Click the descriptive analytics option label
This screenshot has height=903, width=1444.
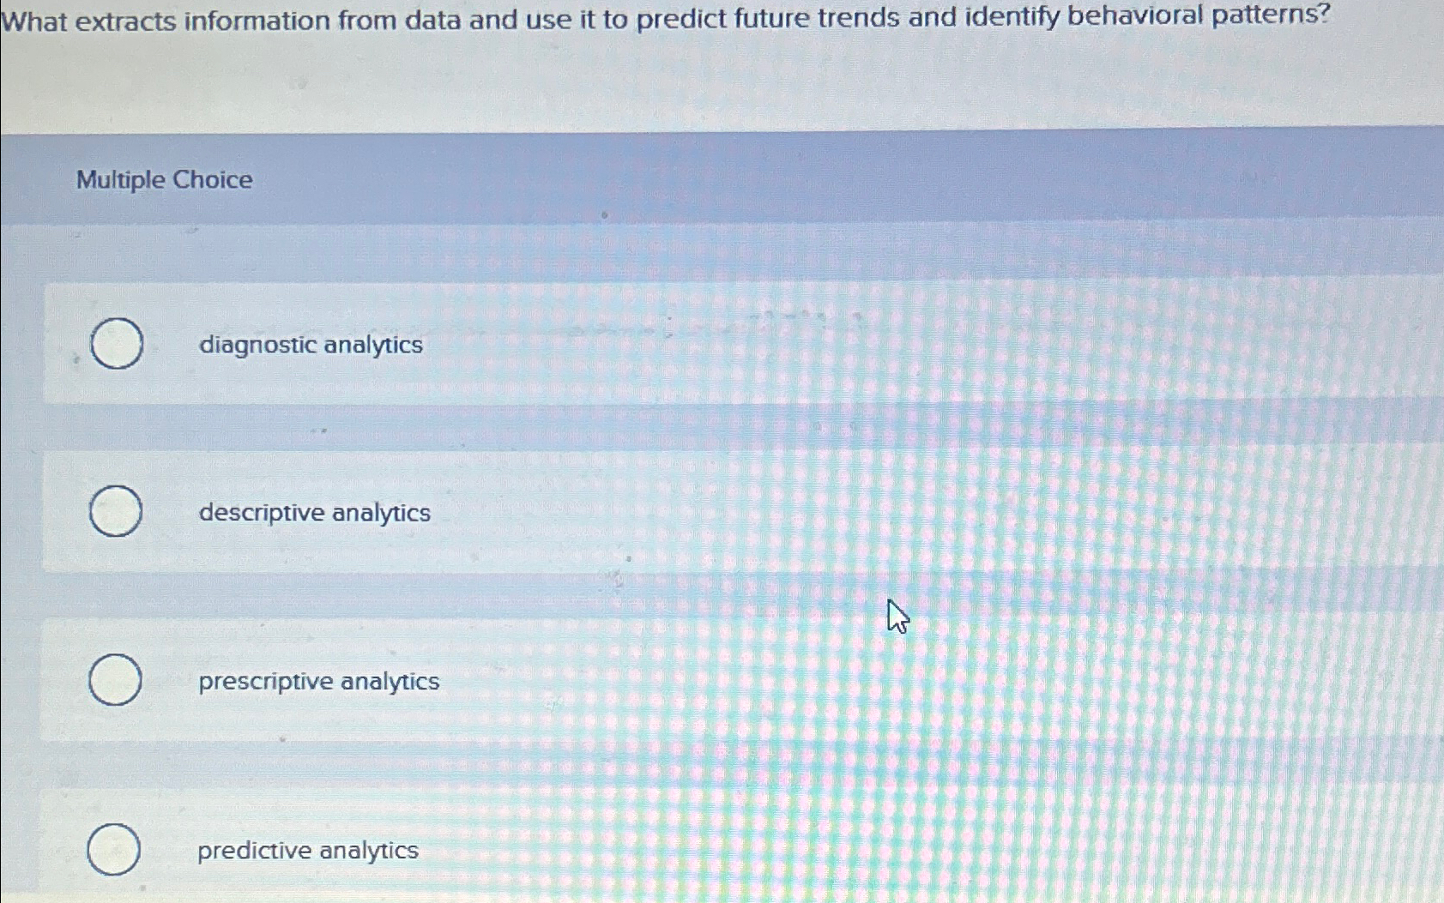coord(314,512)
